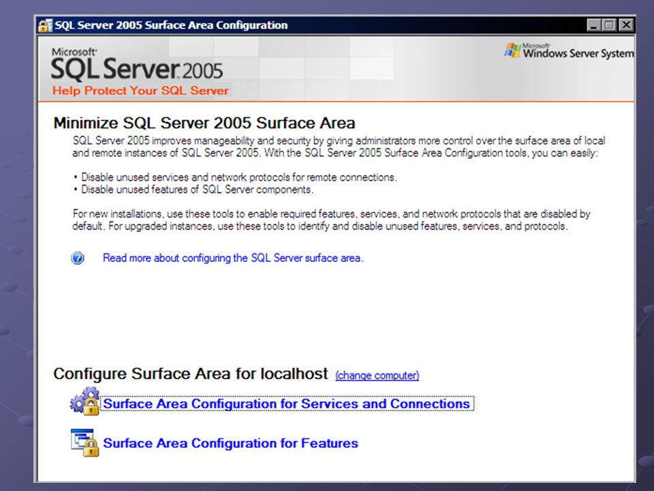The image size is (654, 491).
Task: Click the Windows Server System logo
Action: pos(570,51)
